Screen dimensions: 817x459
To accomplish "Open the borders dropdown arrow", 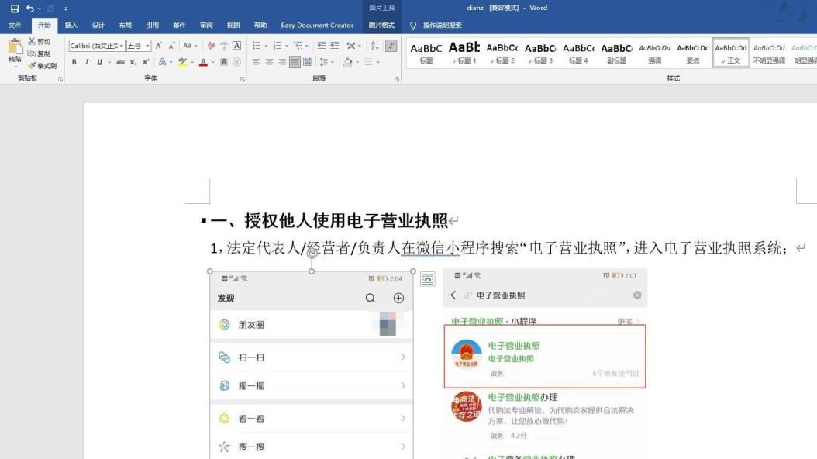I will pyautogui.click(x=377, y=62).
